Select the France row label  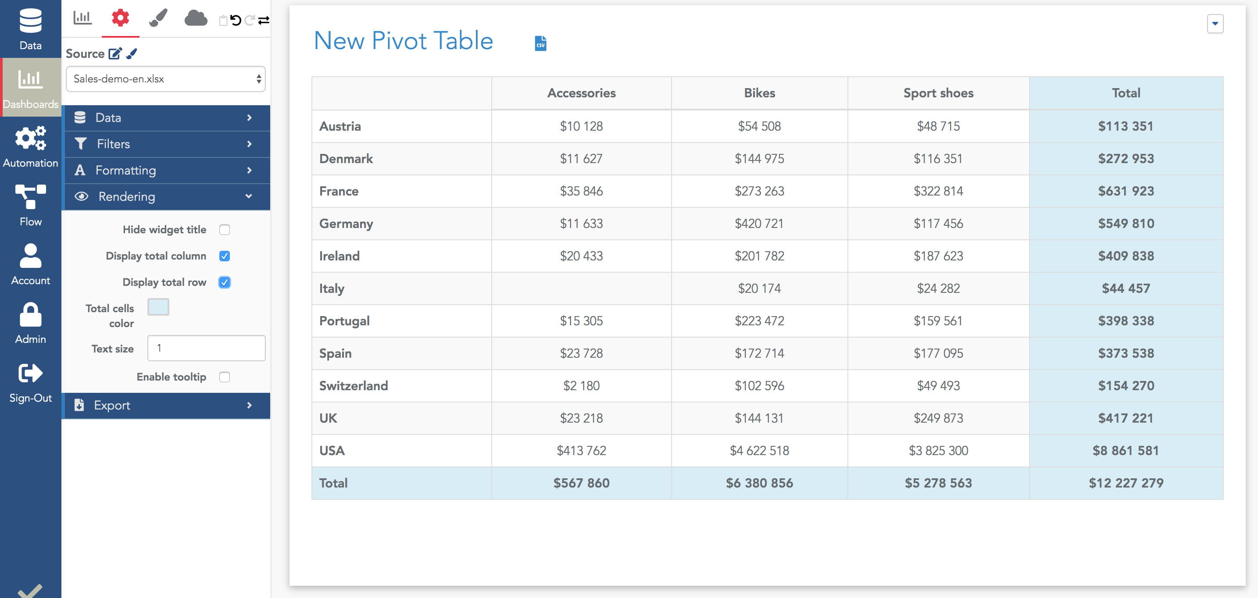coord(339,191)
